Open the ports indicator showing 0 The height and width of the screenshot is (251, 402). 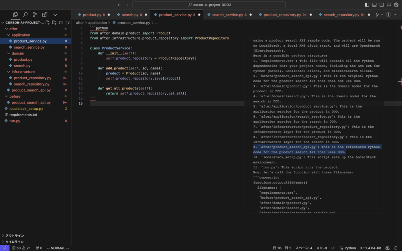39,248
